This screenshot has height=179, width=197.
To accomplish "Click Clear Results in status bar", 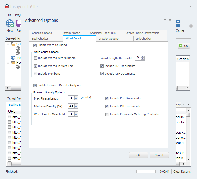I will (182, 172).
